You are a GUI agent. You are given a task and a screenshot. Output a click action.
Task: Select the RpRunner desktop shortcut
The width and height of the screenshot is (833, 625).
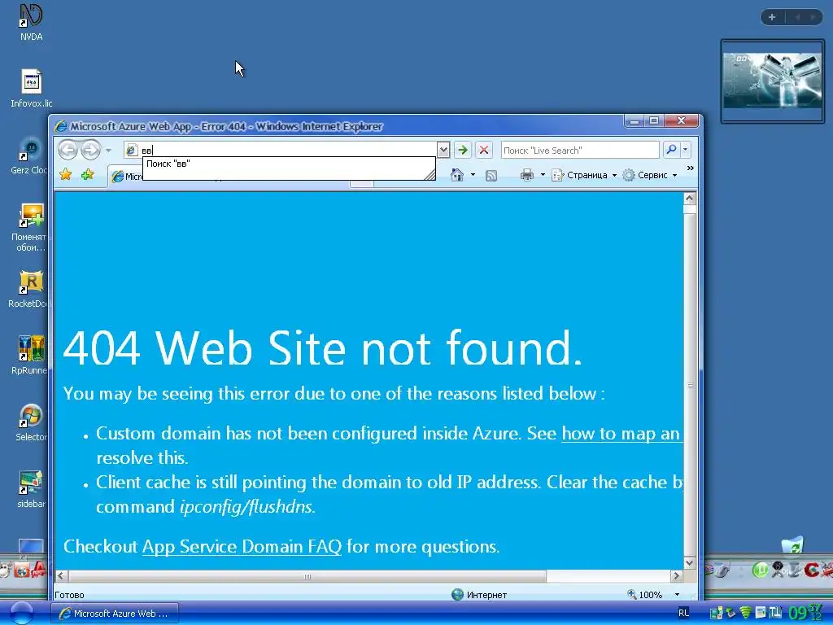[x=30, y=356]
